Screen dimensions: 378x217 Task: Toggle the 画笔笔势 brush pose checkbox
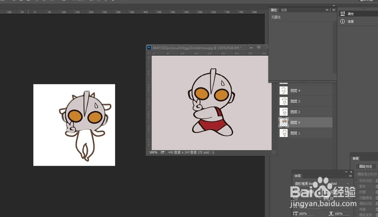coord(356,214)
